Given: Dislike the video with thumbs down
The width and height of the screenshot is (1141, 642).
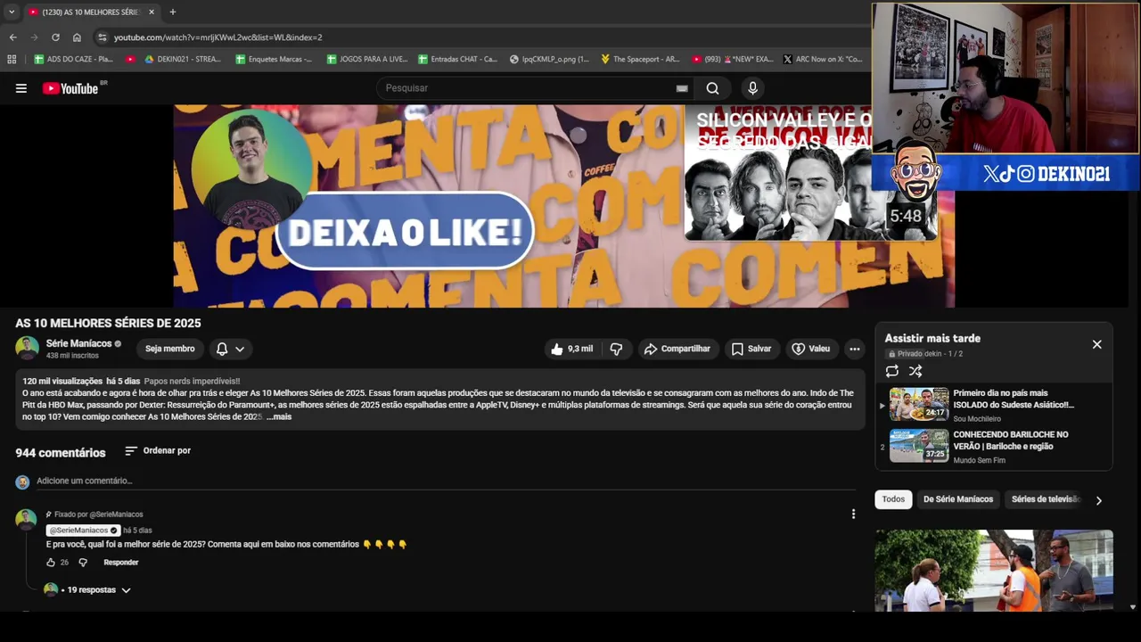Looking at the screenshot, I should tap(616, 349).
